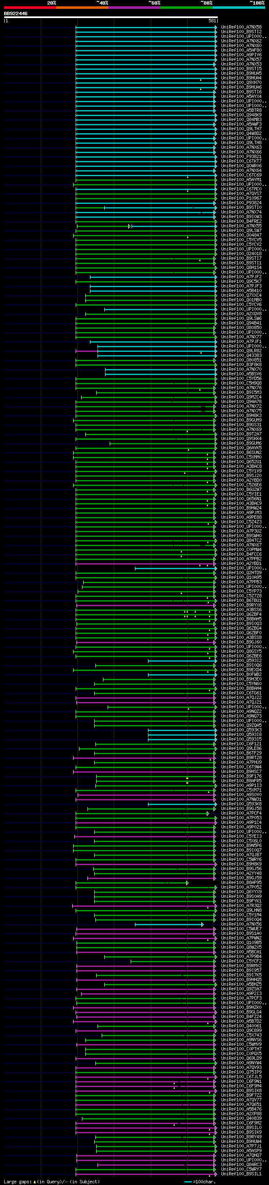269x1185 pixels.
Task: Select the UniRef100_C6TKT7 label
Action: [x=241, y=161]
